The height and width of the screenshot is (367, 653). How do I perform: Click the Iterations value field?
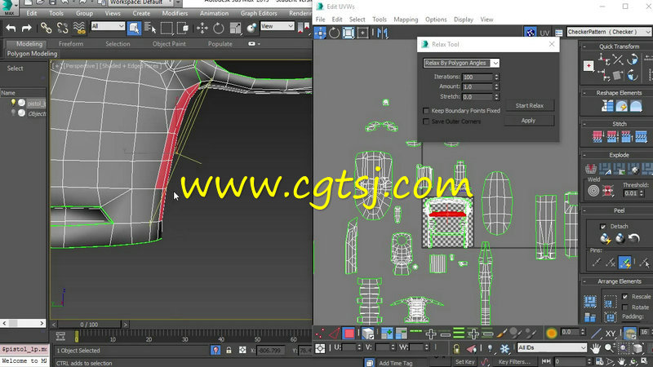point(478,77)
